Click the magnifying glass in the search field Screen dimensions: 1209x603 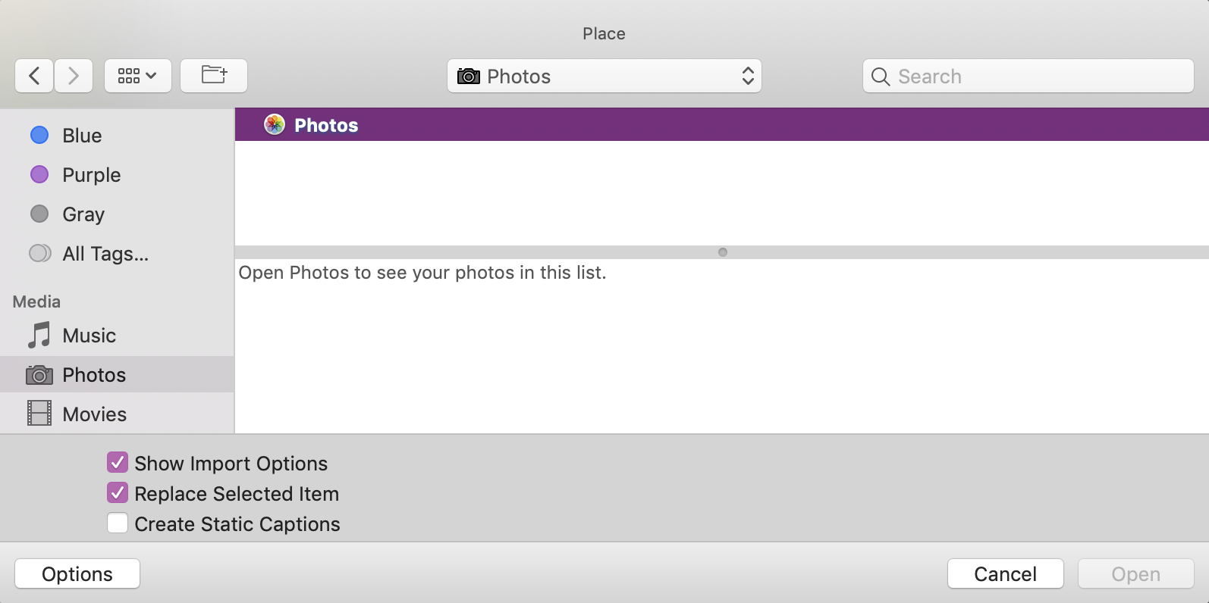880,77
